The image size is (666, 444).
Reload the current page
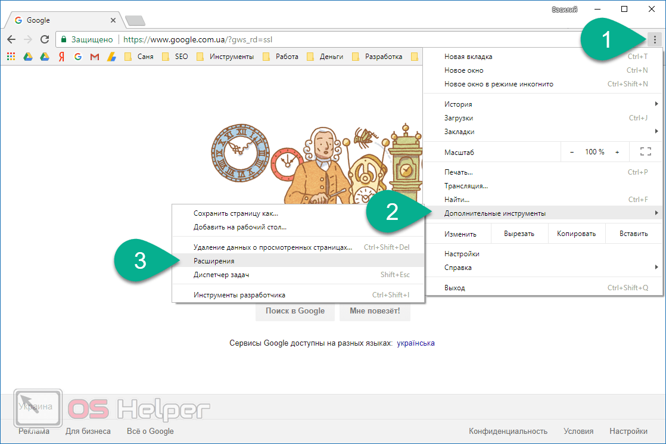click(45, 39)
